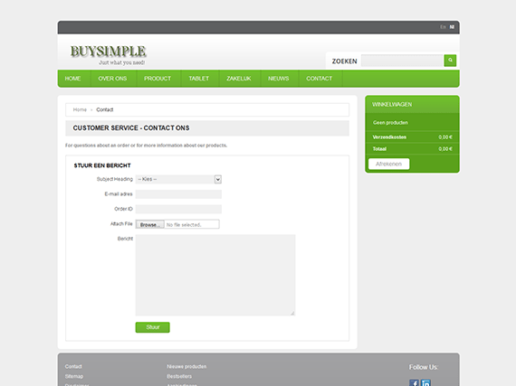Viewport: 516px width, 386px height.
Task: Open the LinkedIn icon under Follow Us
Action: (425, 382)
